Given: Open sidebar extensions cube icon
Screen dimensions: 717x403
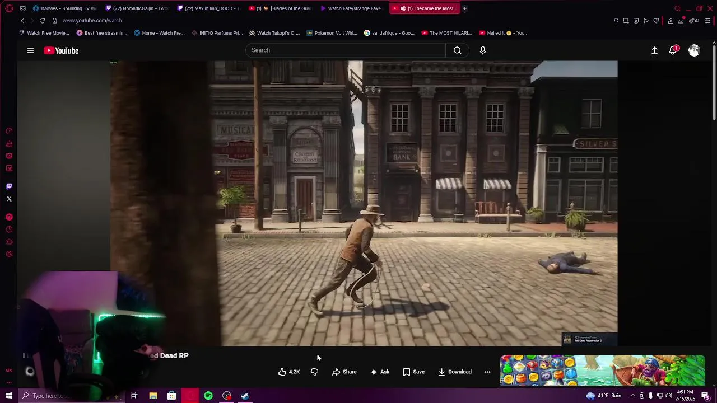Looking at the screenshot, I should pos(9,242).
